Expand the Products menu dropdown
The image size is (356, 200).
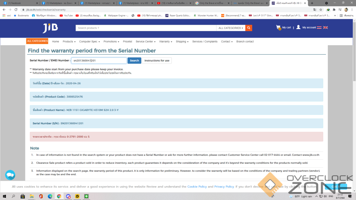69,42
